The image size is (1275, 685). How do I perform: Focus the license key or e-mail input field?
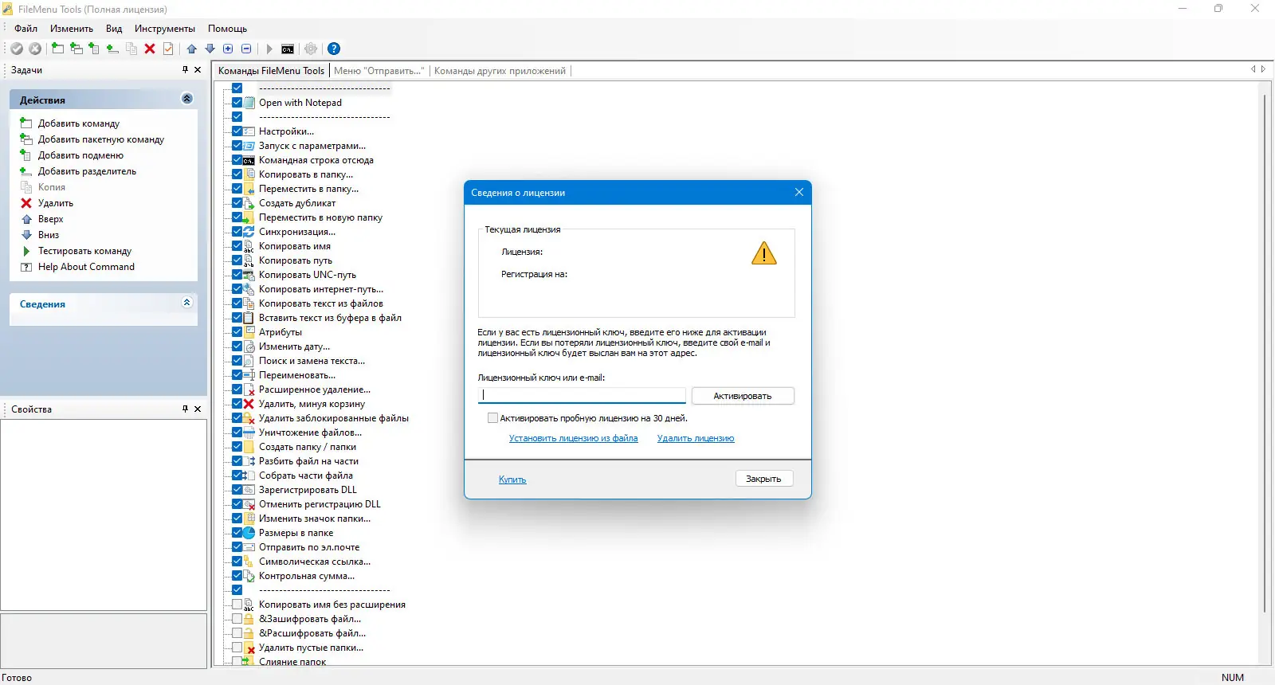[x=582, y=395]
